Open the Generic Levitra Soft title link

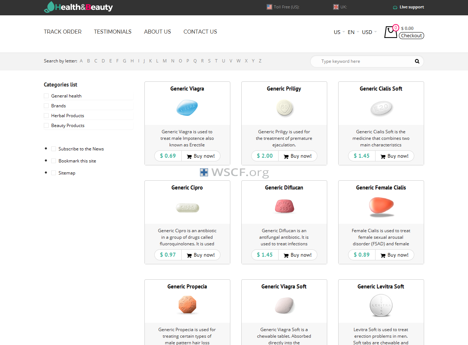(x=381, y=287)
